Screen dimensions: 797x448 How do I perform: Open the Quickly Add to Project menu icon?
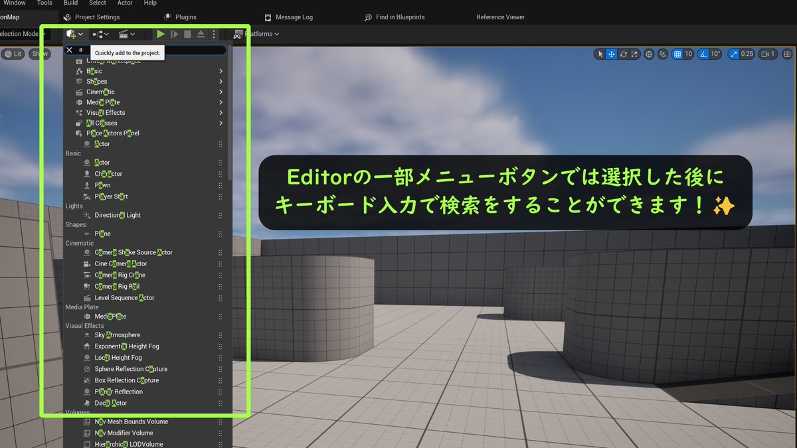point(72,34)
